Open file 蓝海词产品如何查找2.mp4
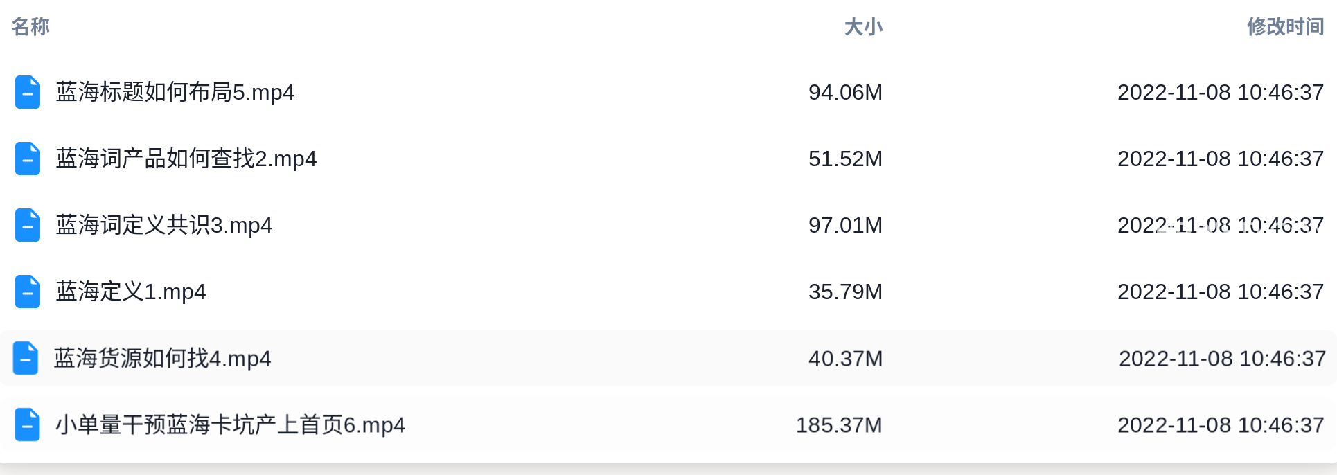Image resolution: width=1337 pixels, height=475 pixels. click(x=186, y=159)
